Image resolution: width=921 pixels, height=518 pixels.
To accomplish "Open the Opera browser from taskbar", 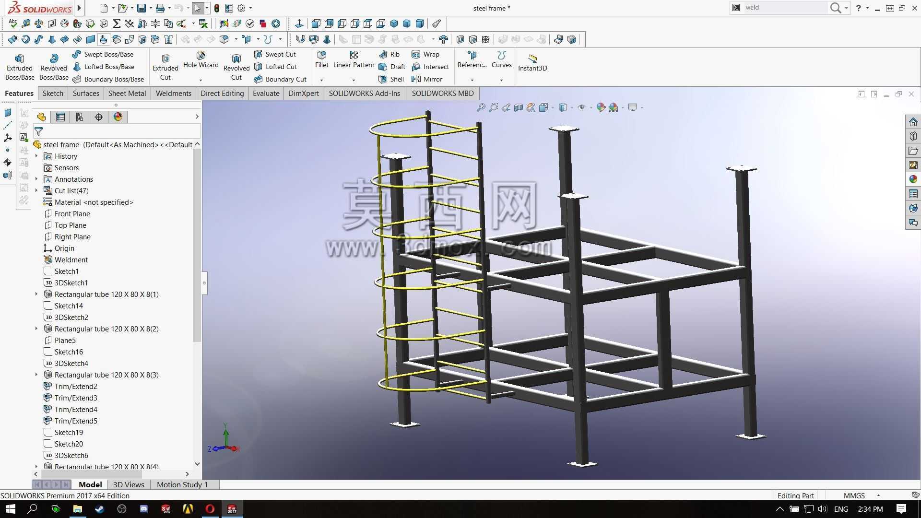I will pyautogui.click(x=210, y=509).
